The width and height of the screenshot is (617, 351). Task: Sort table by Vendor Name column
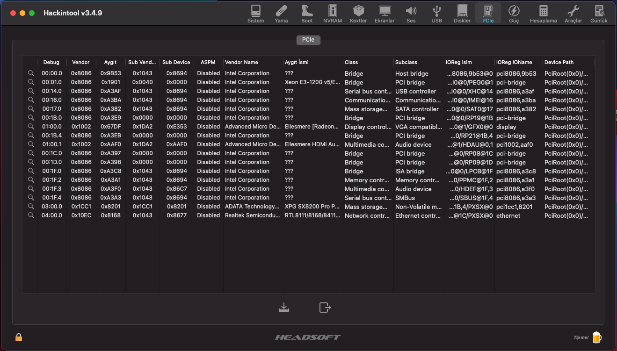point(253,62)
